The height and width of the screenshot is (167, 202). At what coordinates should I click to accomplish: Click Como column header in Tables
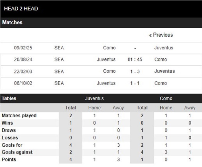[x=166, y=98]
